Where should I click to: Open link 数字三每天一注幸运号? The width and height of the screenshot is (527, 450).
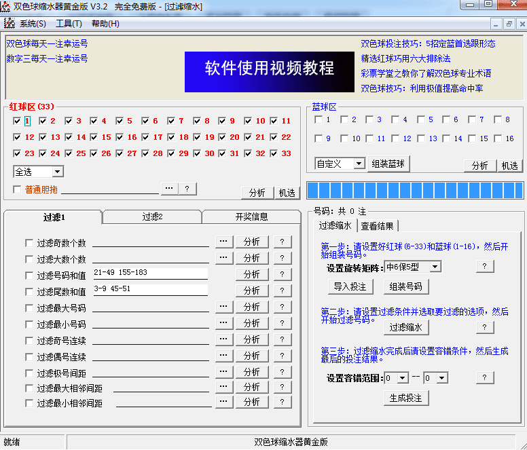[x=47, y=59]
